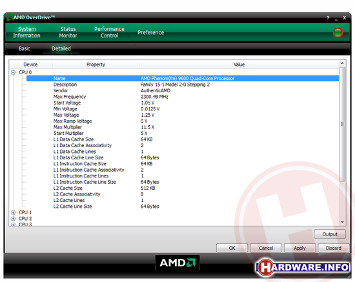Viewport: 355px width, 282px height.
Task: Click the 11.5 X multiplier value
Action: [x=147, y=127]
